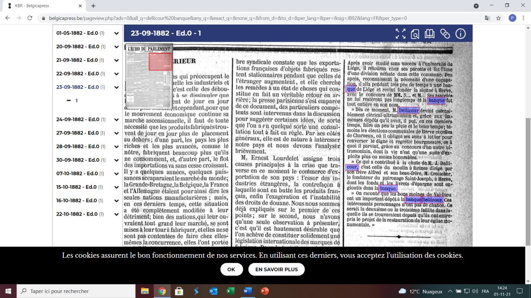Click the chain link permalink icon

tap(445, 34)
